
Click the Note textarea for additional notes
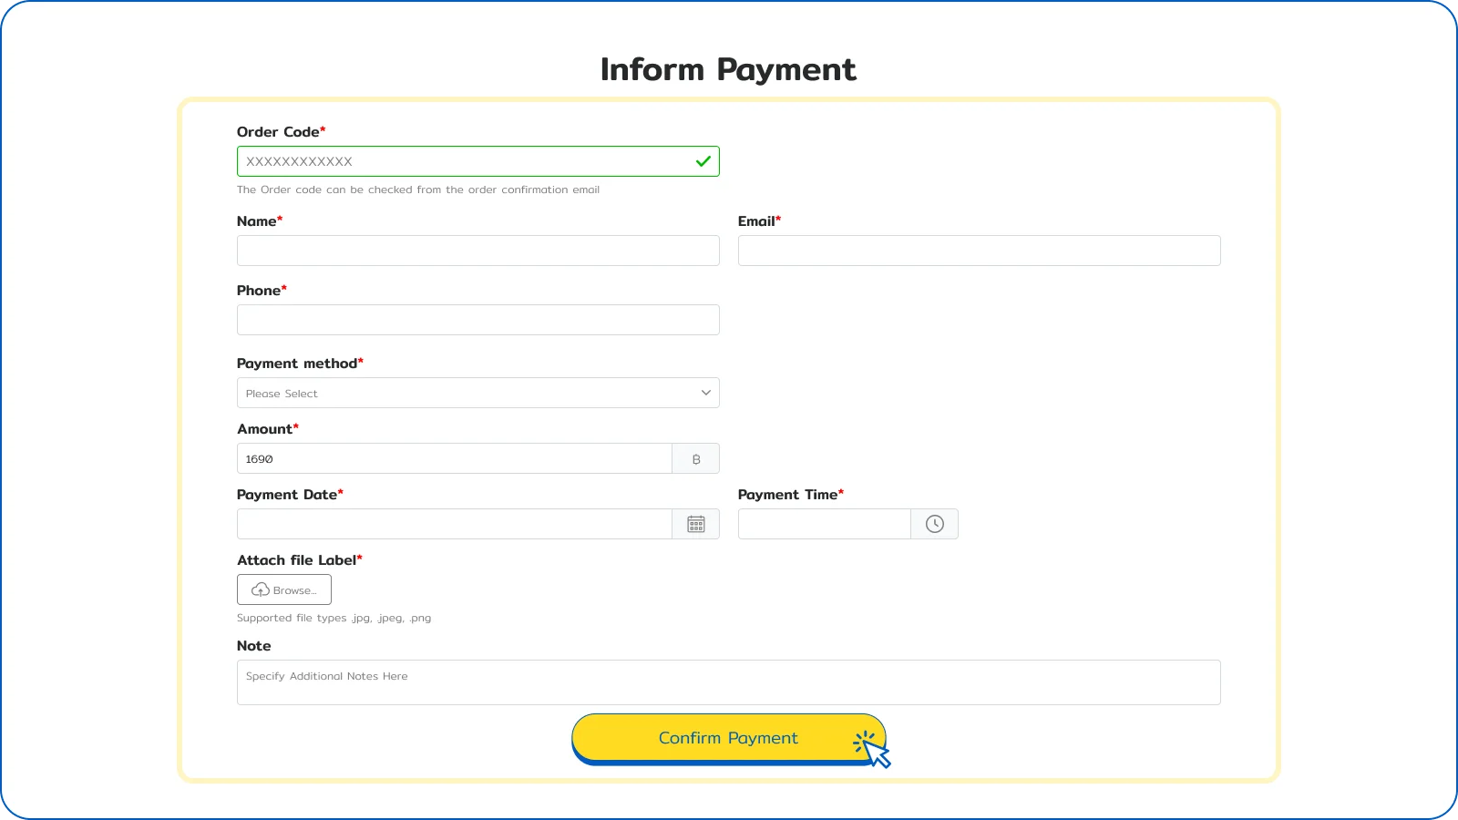tap(728, 682)
